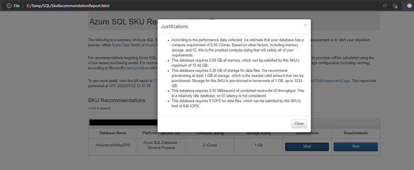The width and height of the screenshot is (414, 170).
Task: Open the browser profile avatar
Action: pos(409,6)
